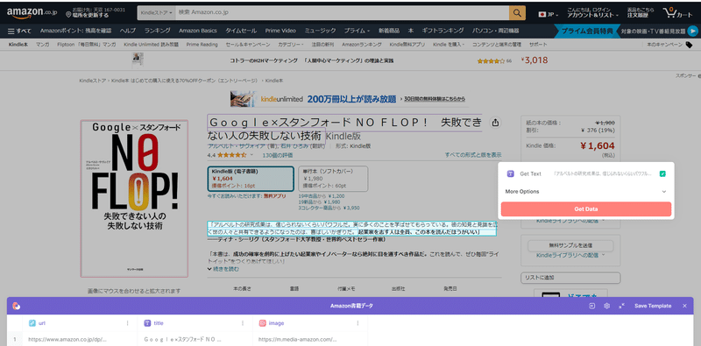Open the url column three-dot menu
The height and width of the screenshot is (346, 701).
pos(127,322)
